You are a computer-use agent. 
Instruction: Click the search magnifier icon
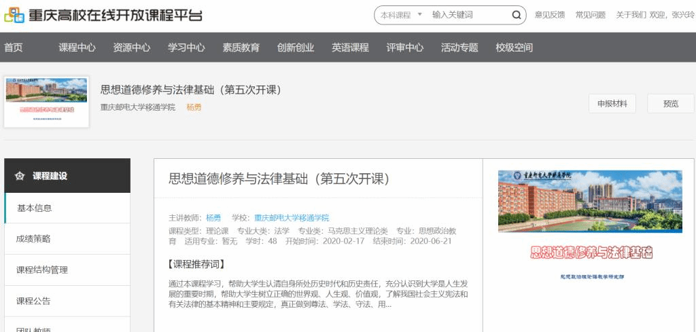click(516, 15)
